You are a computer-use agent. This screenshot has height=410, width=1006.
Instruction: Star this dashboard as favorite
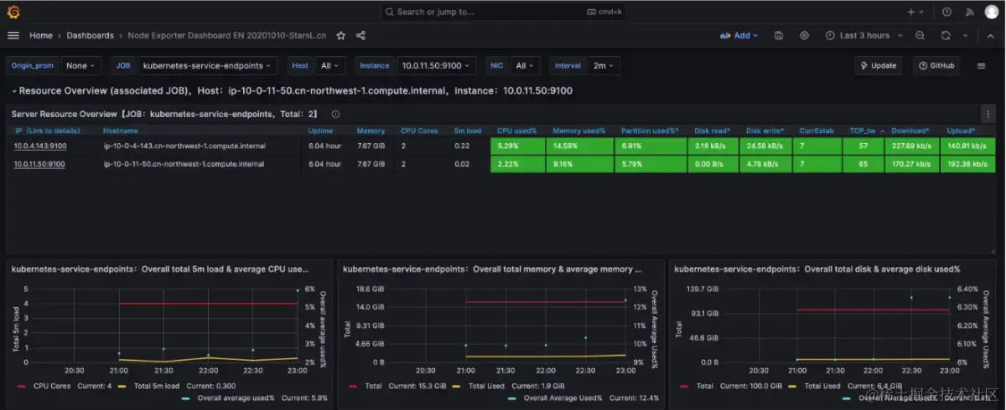(341, 36)
